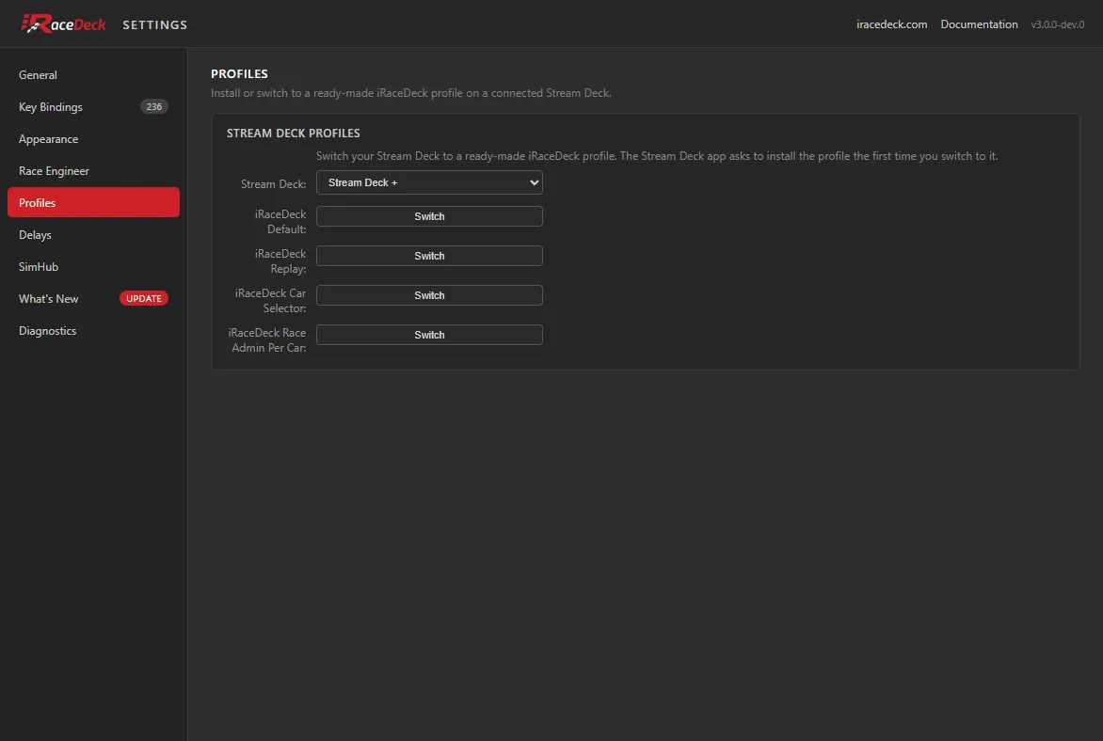This screenshot has width=1103, height=741.
Task: Click the red UPDATE badge
Action: (x=143, y=299)
